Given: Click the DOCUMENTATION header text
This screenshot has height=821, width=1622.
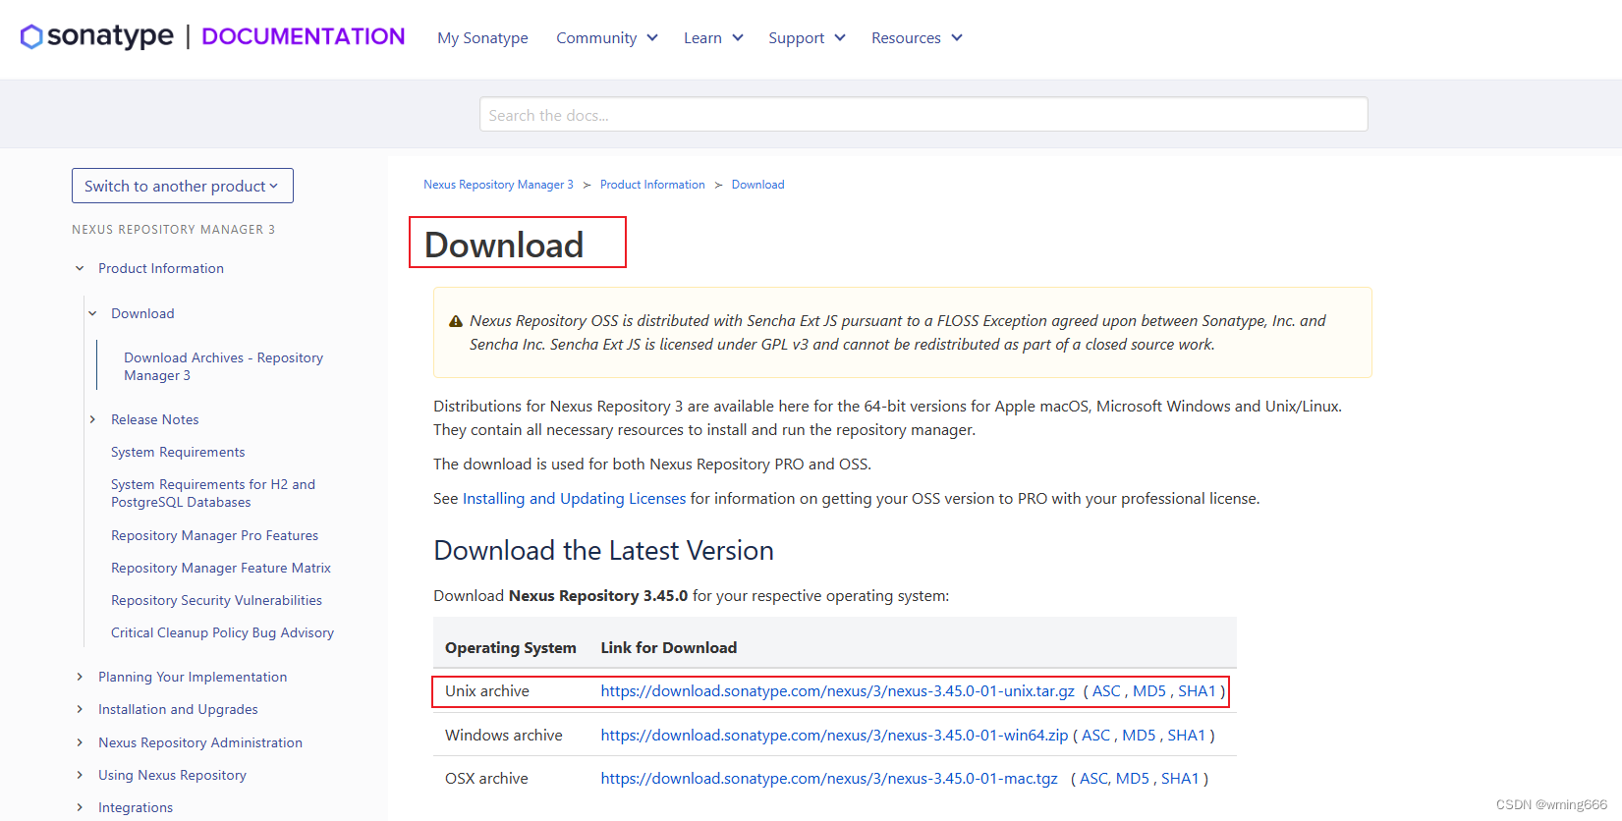Looking at the screenshot, I should point(303,36).
